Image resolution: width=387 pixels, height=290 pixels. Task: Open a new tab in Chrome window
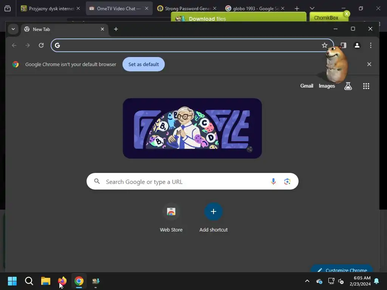pyautogui.click(x=116, y=29)
